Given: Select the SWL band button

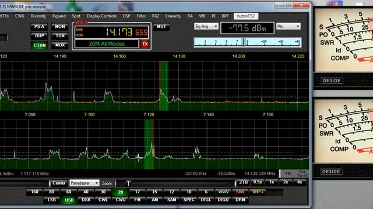Looking at the screenshot, I should (241, 192).
